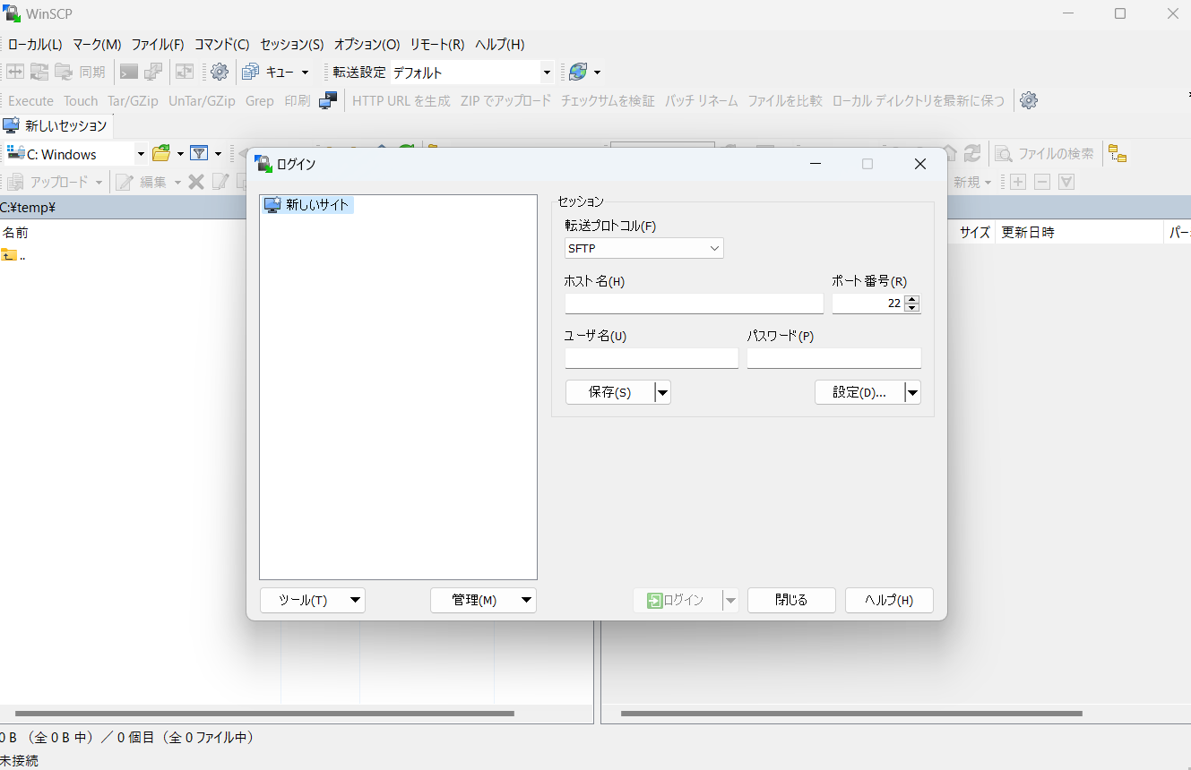
Task: Click the ヘルプ(H) button in login dialog
Action: [x=889, y=600]
